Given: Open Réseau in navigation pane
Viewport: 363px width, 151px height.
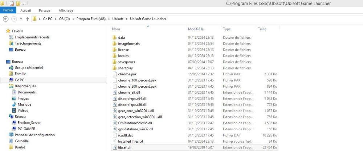Looking at the screenshot, I should (x=20, y=117).
